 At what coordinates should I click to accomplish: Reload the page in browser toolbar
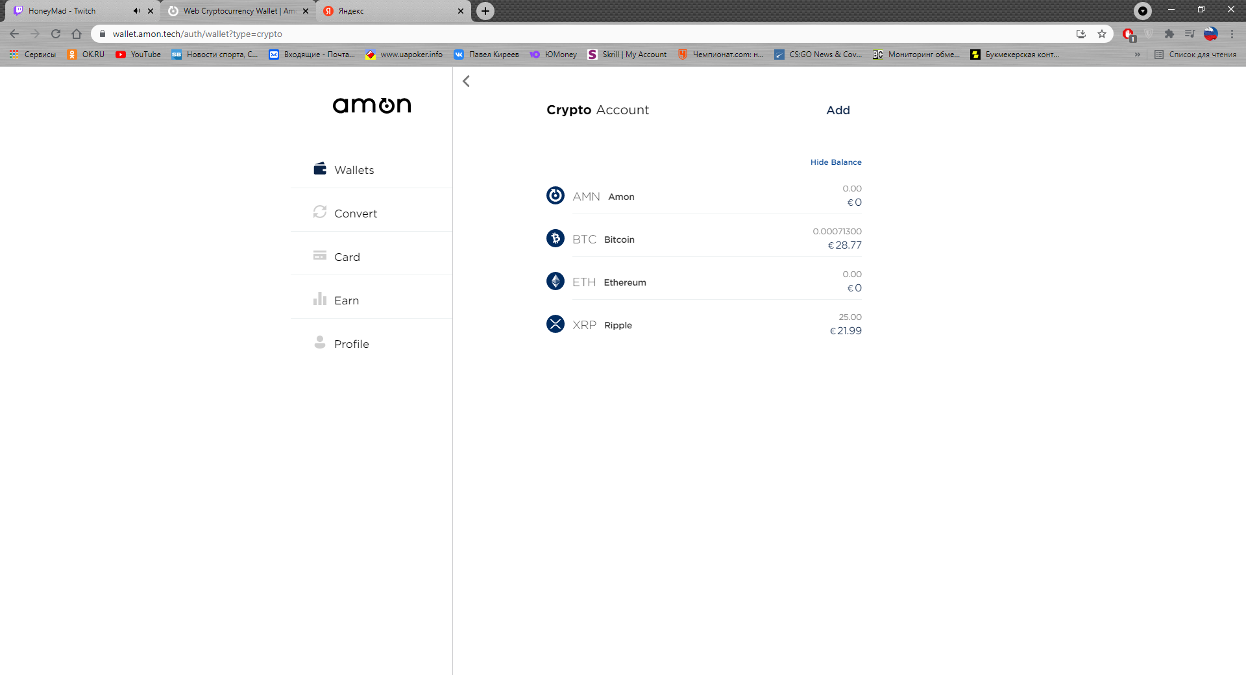pyautogui.click(x=56, y=34)
